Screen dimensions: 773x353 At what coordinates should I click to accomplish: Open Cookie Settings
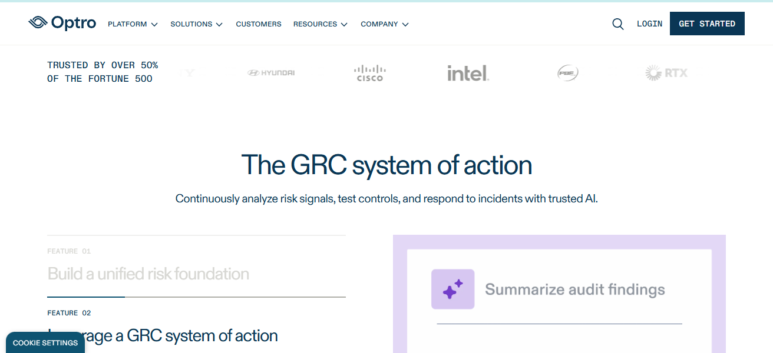[45, 343]
